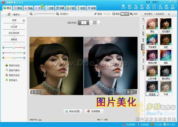Click the 一键美化 button
Viewport: 178px width, 127px height.
click(x=14, y=15)
